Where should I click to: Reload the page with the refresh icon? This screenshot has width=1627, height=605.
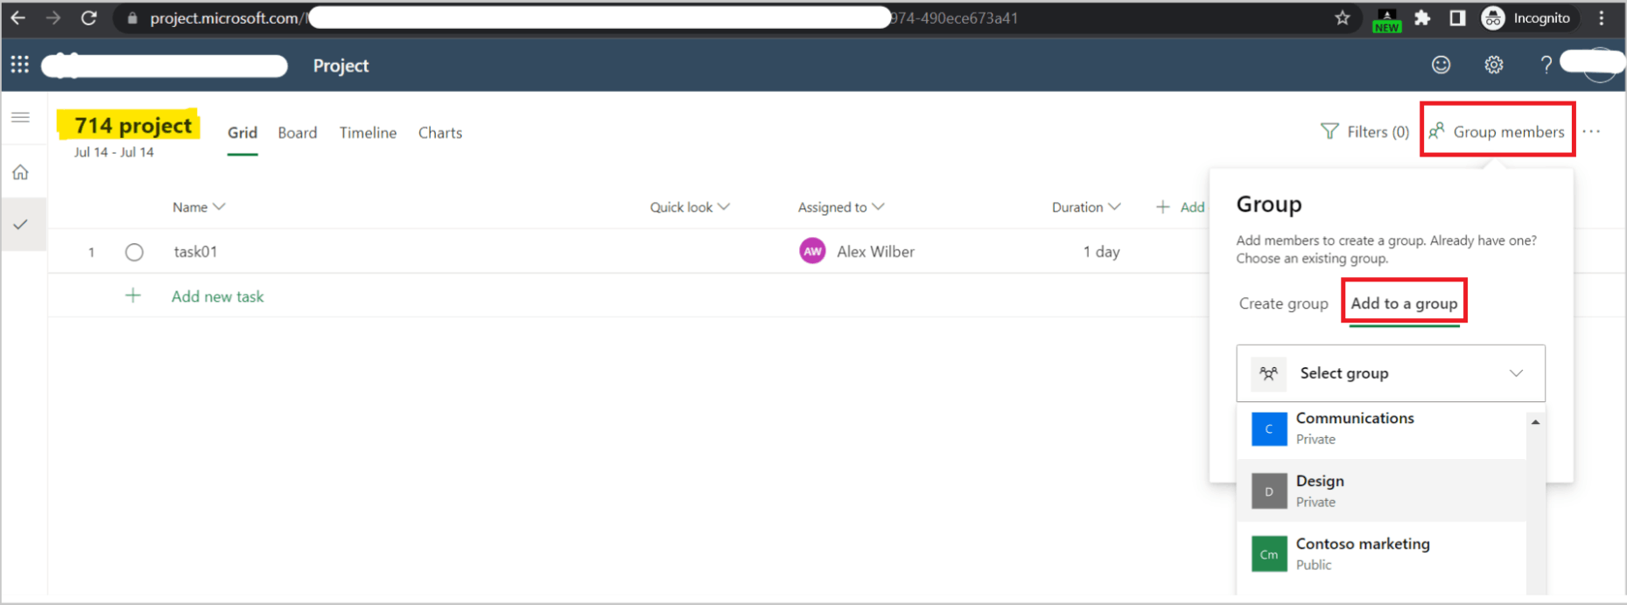click(x=88, y=18)
